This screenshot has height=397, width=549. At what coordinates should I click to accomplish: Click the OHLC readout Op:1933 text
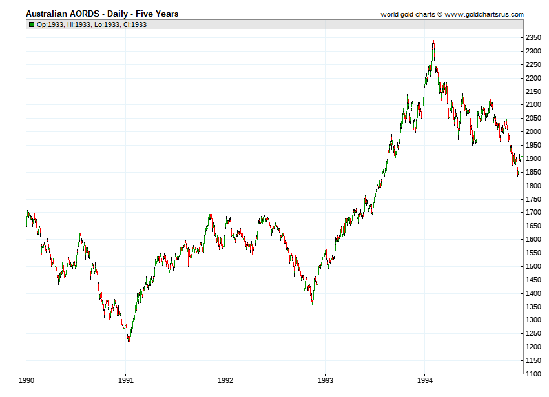pos(50,24)
